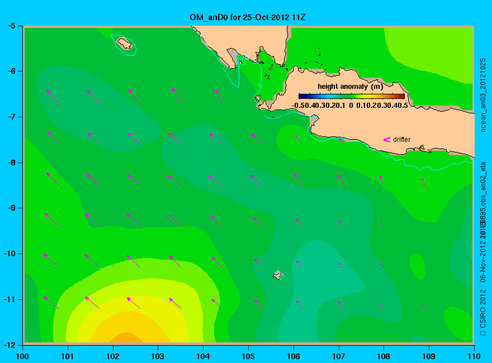Screen dimensions: 492x363
Task: Click the y-axis label "-5"
Action: pyautogui.click(x=11, y=26)
